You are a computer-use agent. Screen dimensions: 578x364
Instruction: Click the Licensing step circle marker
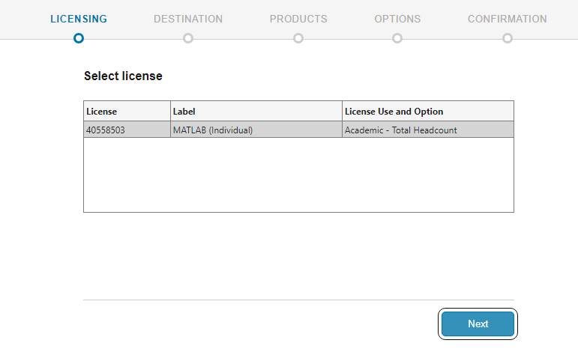point(79,38)
